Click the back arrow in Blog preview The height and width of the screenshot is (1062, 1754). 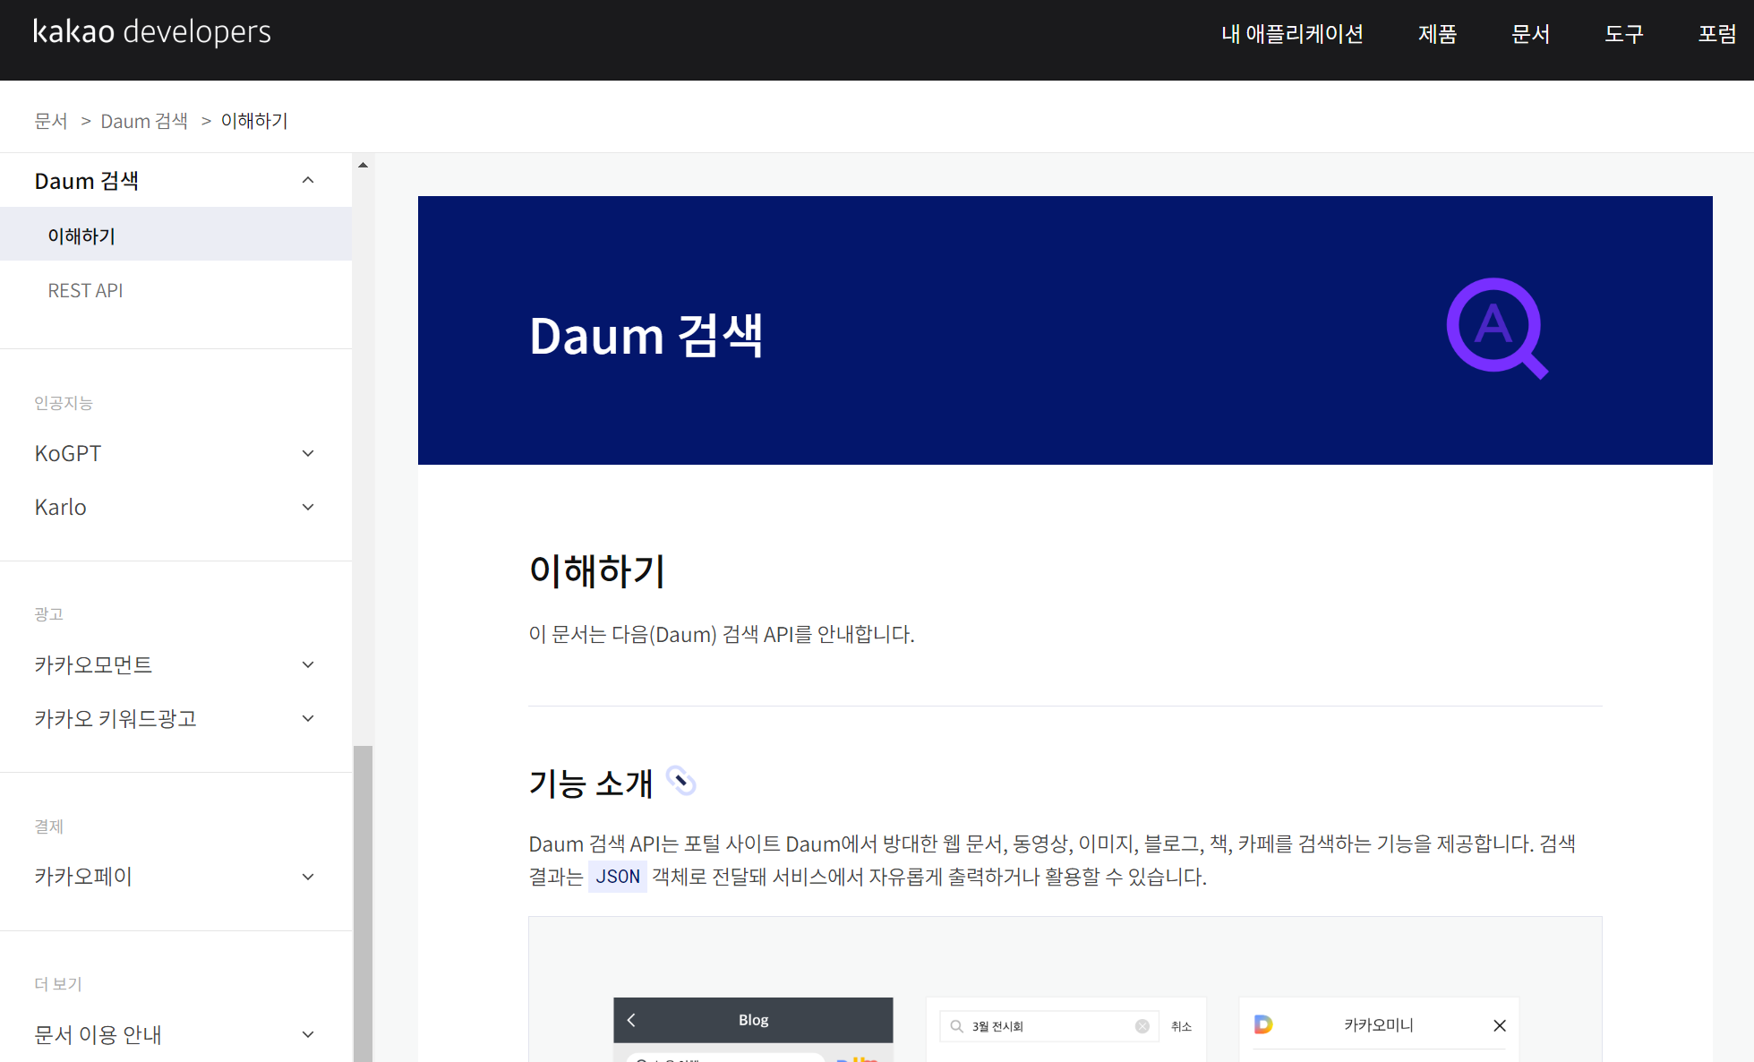[x=631, y=1020]
